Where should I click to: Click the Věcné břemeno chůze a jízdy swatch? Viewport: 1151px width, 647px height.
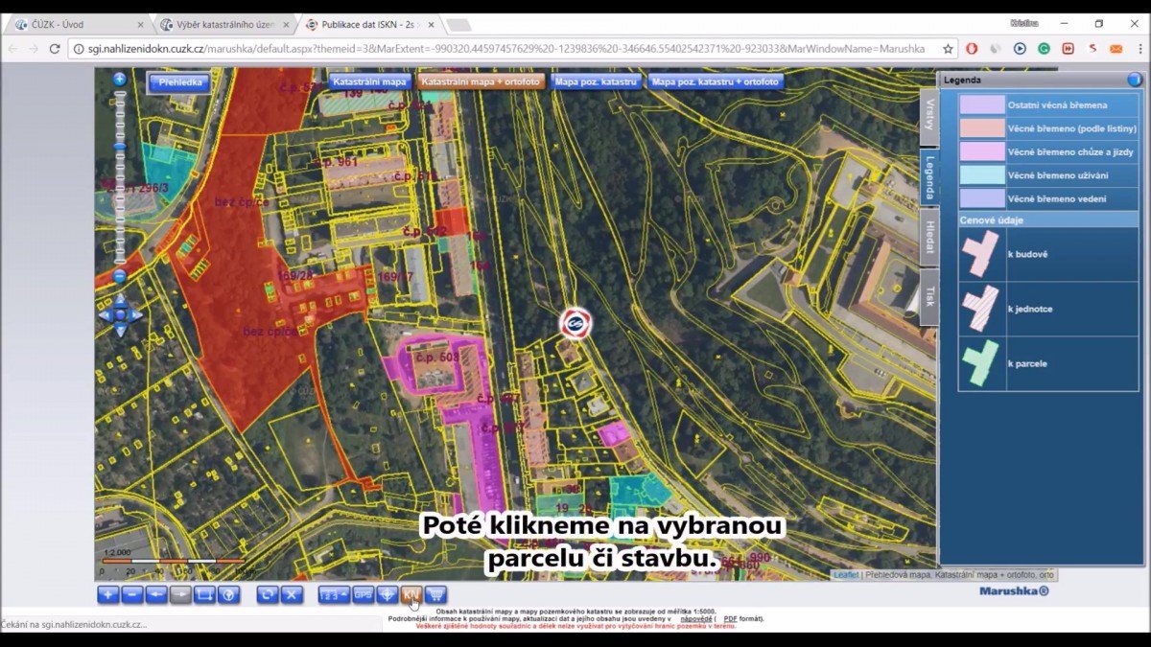pyautogui.click(x=982, y=151)
